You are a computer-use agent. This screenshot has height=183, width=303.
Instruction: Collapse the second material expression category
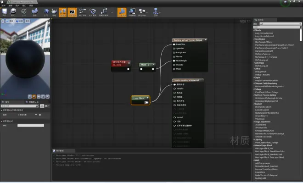click(x=1, y=121)
